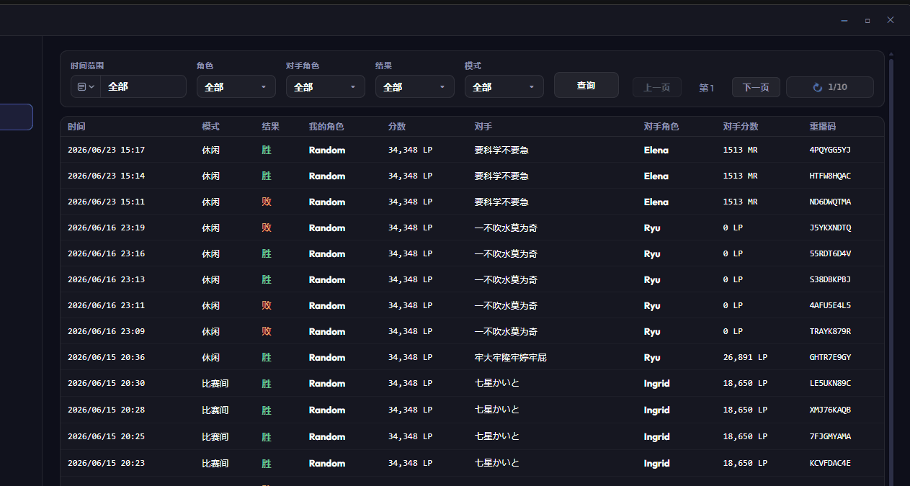
Task: Click Ryu in the 23:09 row
Action: pyautogui.click(x=652, y=332)
